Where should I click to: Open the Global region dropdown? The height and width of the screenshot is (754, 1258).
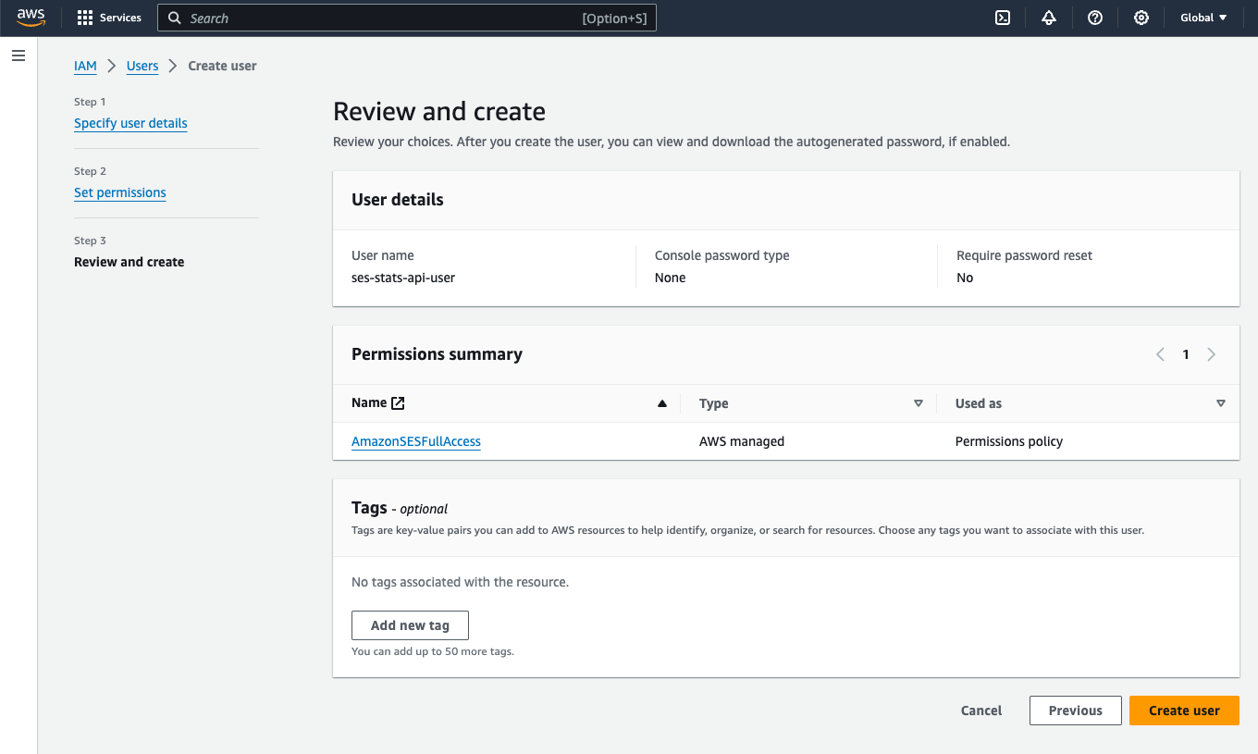click(1203, 18)
